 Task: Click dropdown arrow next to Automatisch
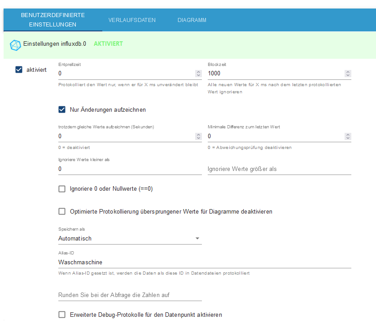[197, 238]
